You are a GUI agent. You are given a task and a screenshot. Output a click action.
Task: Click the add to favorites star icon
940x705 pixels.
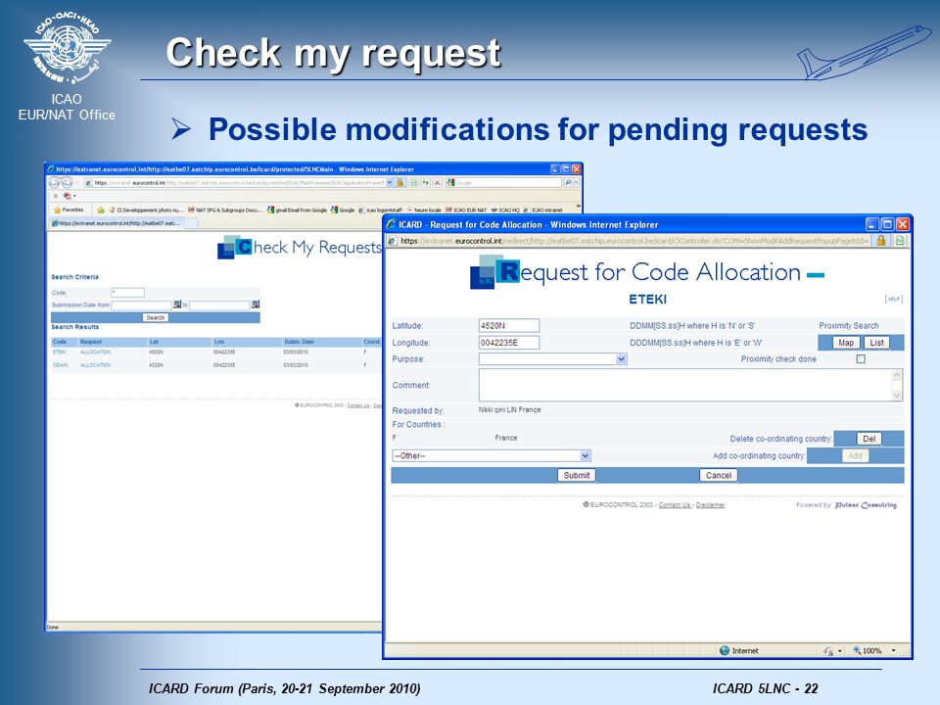(x=100, y=210)
